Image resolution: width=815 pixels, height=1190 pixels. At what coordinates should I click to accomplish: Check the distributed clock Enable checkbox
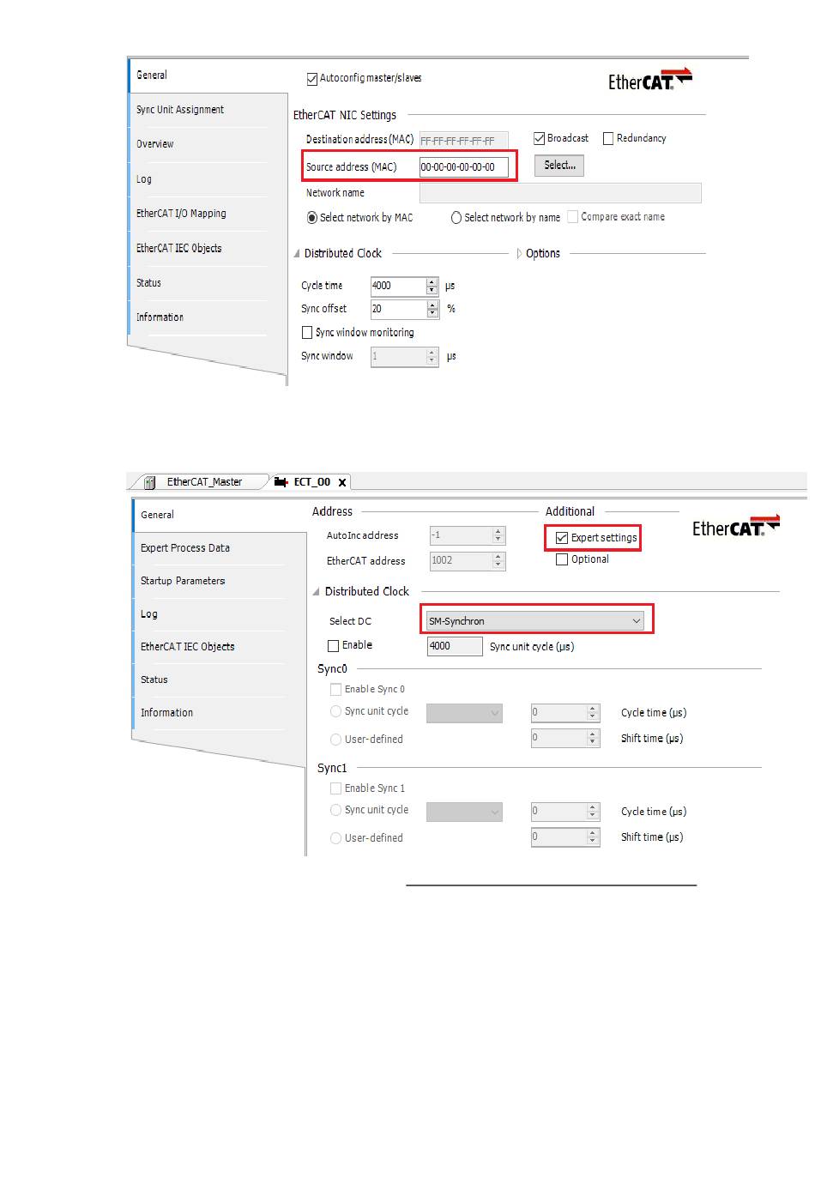[x=334, y=646]
